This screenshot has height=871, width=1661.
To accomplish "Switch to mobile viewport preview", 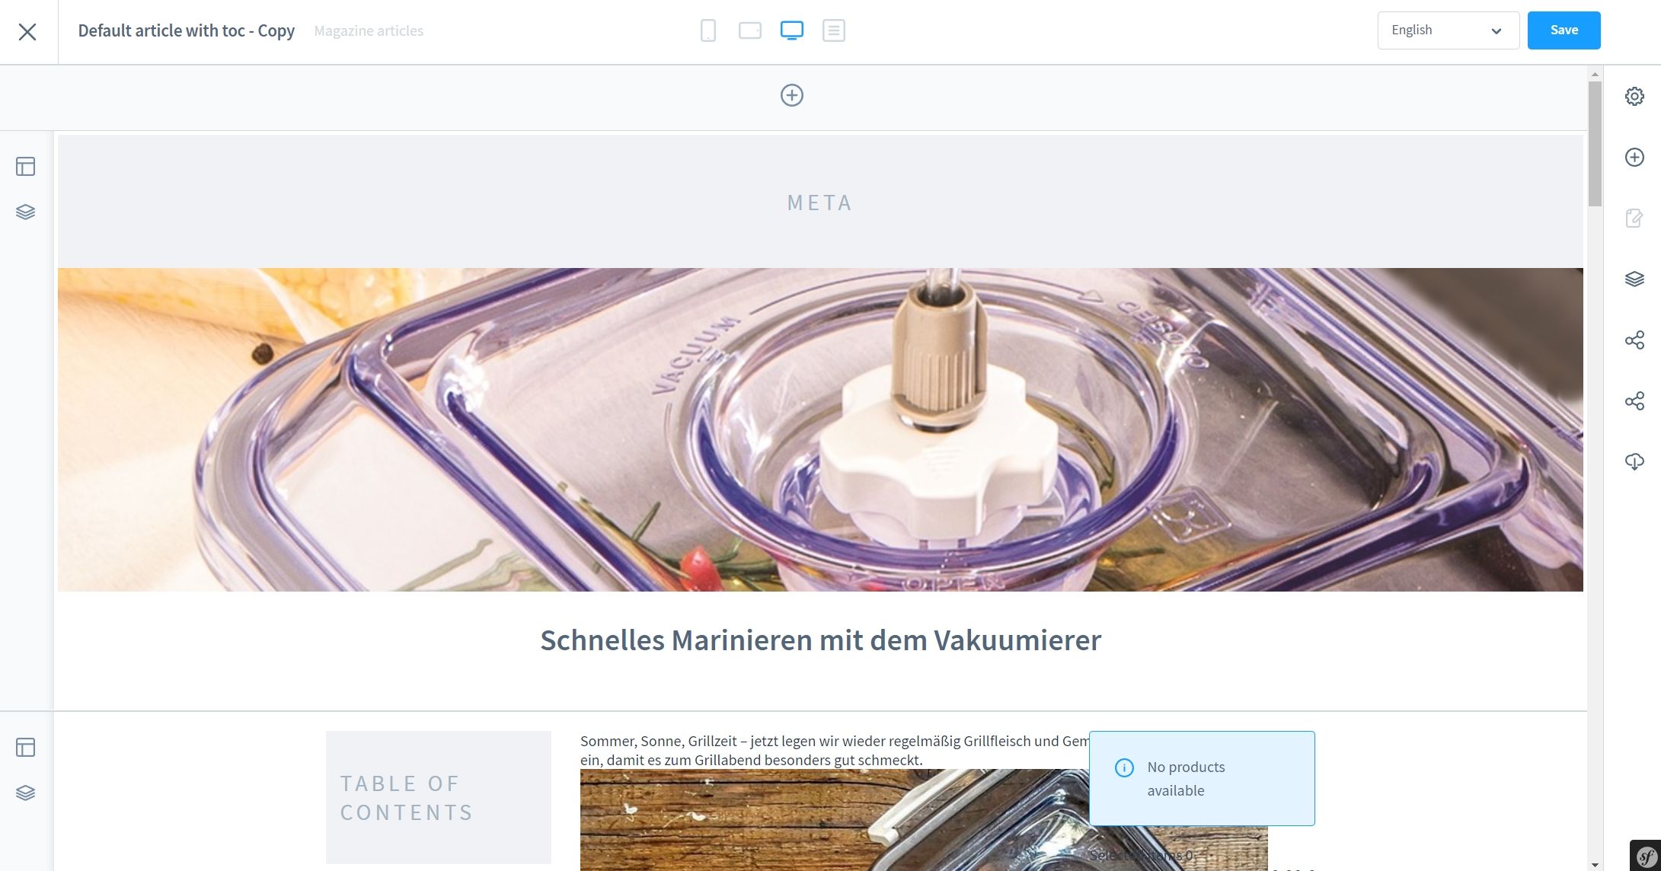I will (x=708, y=30).
